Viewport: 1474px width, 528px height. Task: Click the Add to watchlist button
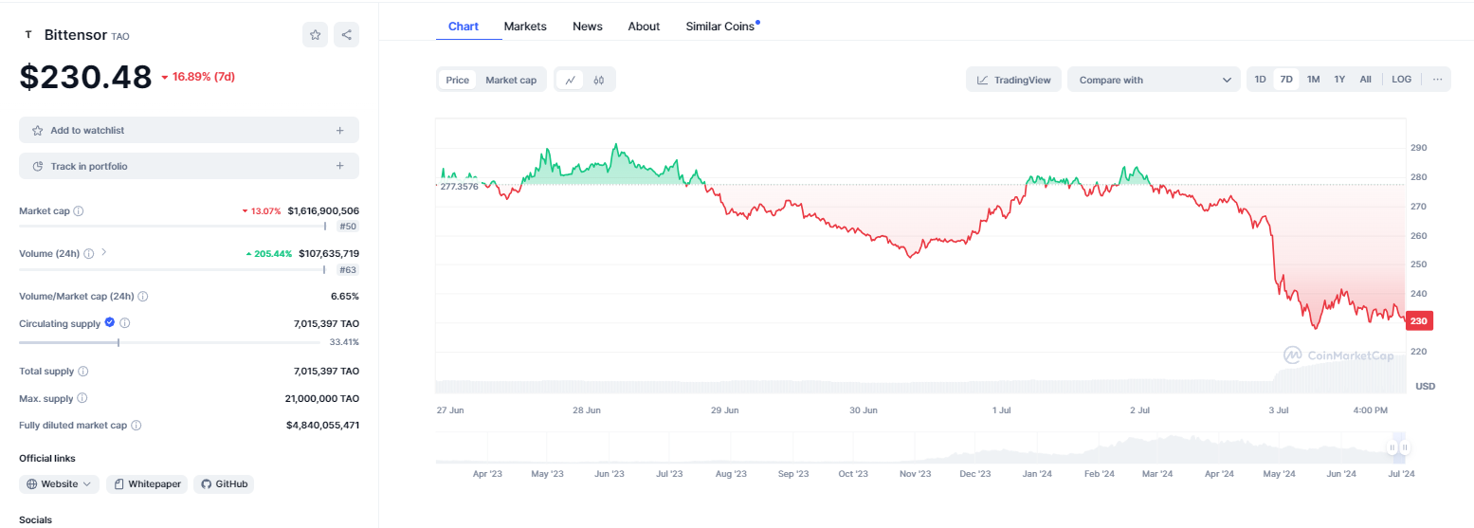coord(189,130)
